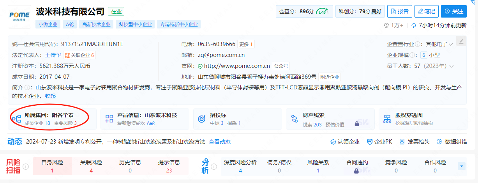
Task: Click 企业PK compare button
Action: click(379, 142)
